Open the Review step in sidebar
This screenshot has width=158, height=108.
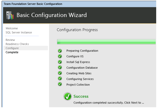10,40
